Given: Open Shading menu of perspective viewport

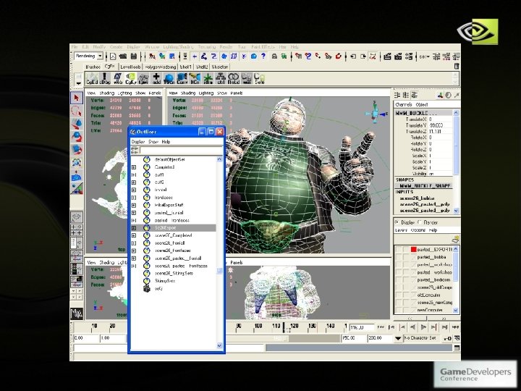Looking at the screenshot, I should coord(188,93).
